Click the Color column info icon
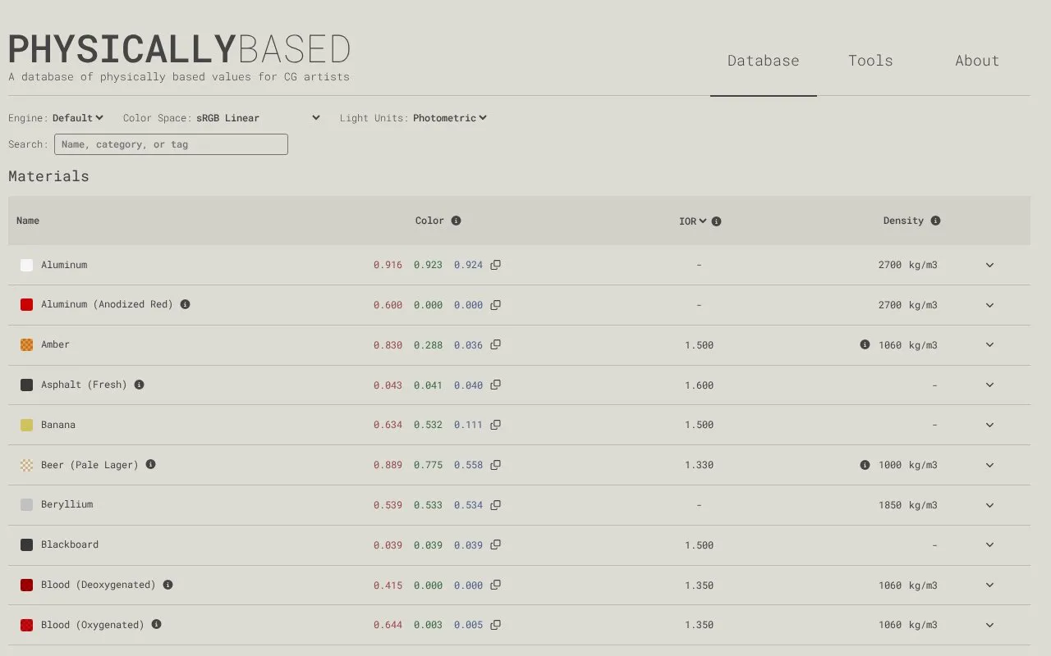 tap(456, 221)
